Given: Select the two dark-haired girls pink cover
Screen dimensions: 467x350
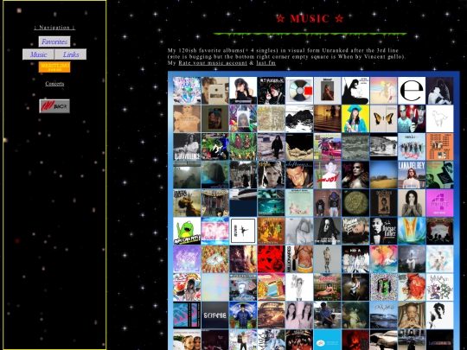Looking at the screenshot, I should (x=299, y=315).
